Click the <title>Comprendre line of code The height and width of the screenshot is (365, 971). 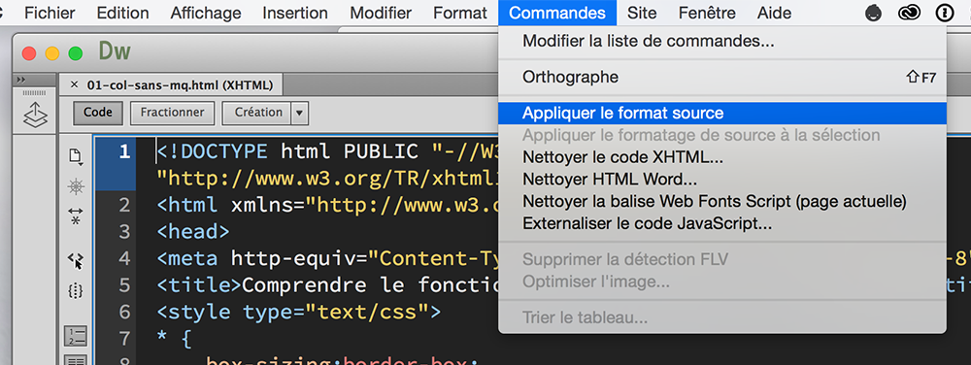[327, 285]
